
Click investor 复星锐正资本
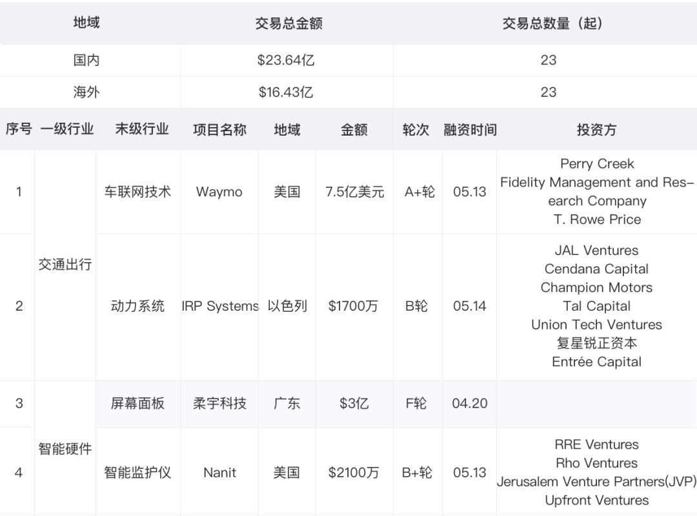[596, 343]
